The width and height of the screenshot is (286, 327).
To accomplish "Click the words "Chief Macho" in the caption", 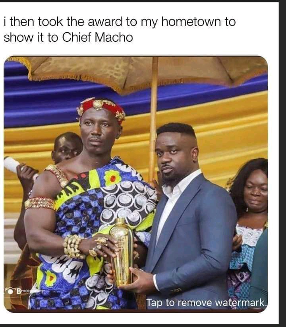I will (98, 37).
